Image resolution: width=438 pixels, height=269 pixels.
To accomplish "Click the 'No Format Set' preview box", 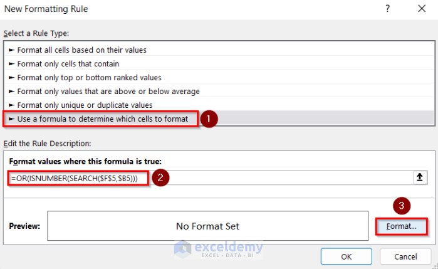I will [x=207, y=226].
